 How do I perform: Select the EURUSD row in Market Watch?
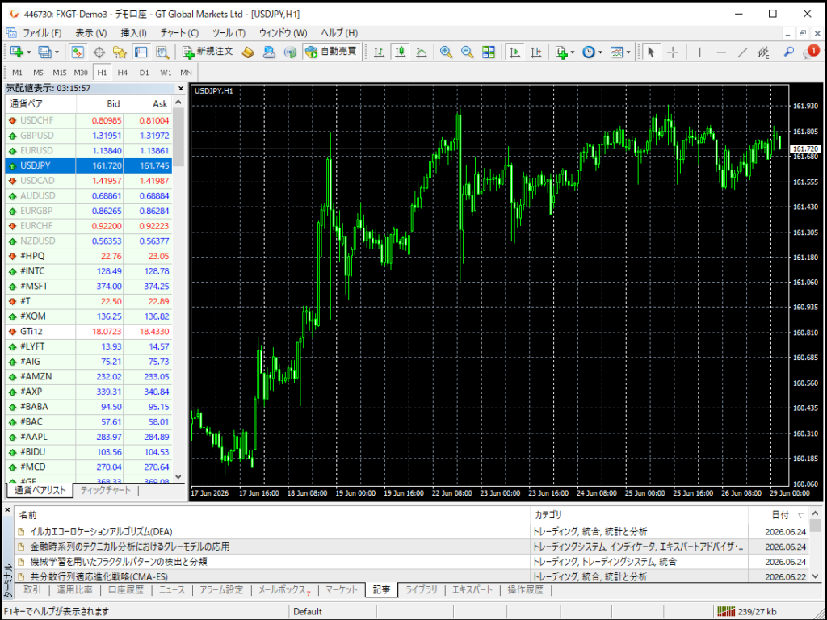click(89, 150)
